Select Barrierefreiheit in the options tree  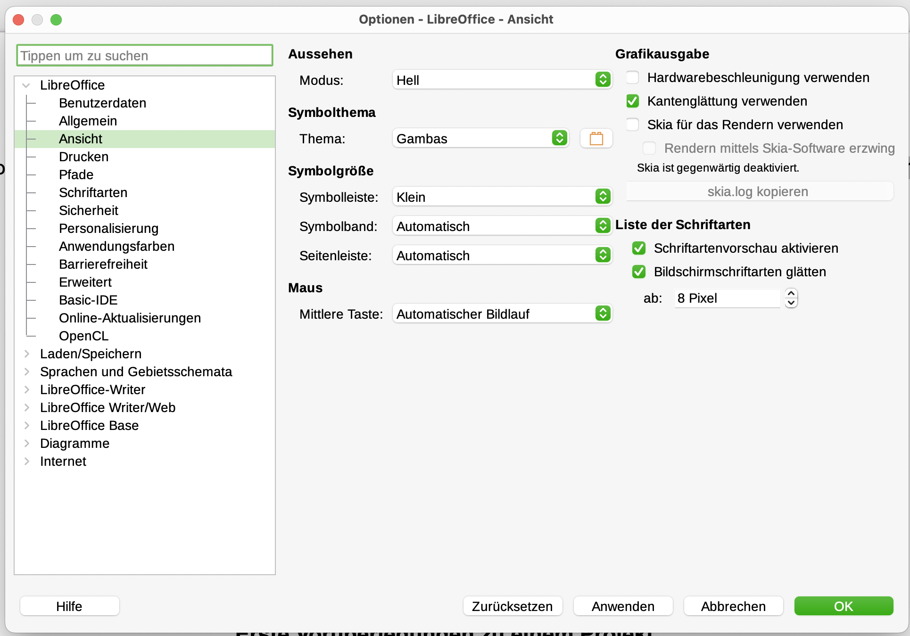click(x=103, y=264)
